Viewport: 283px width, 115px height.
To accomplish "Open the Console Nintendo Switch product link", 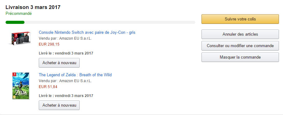I will click(x=87, y=33).
